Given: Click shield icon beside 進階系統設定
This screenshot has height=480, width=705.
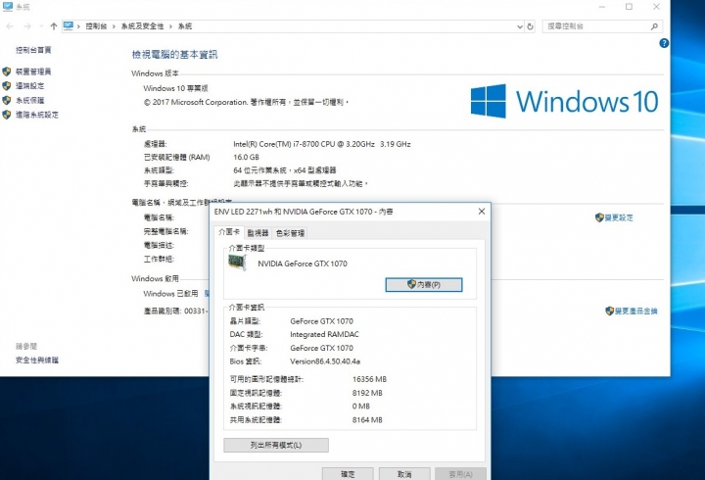Looking at the screenshot, I should (6, 115).
